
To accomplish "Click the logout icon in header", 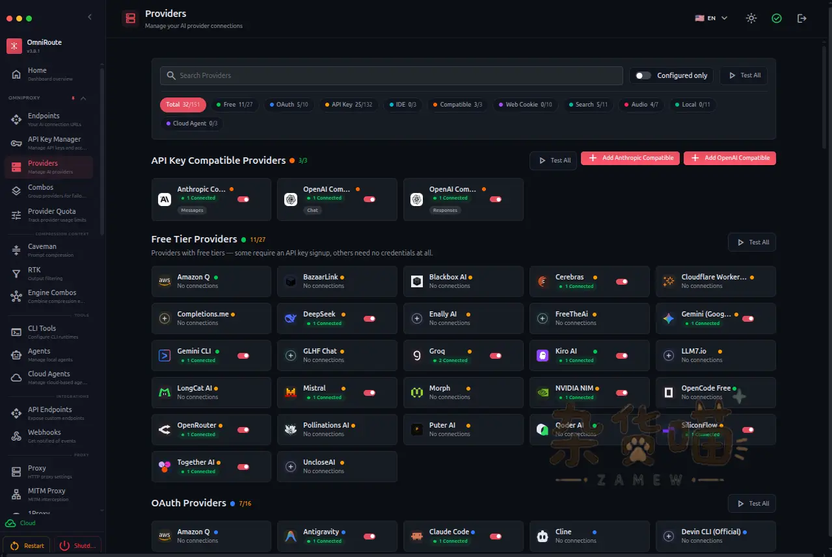I will [x=802, y=18].
